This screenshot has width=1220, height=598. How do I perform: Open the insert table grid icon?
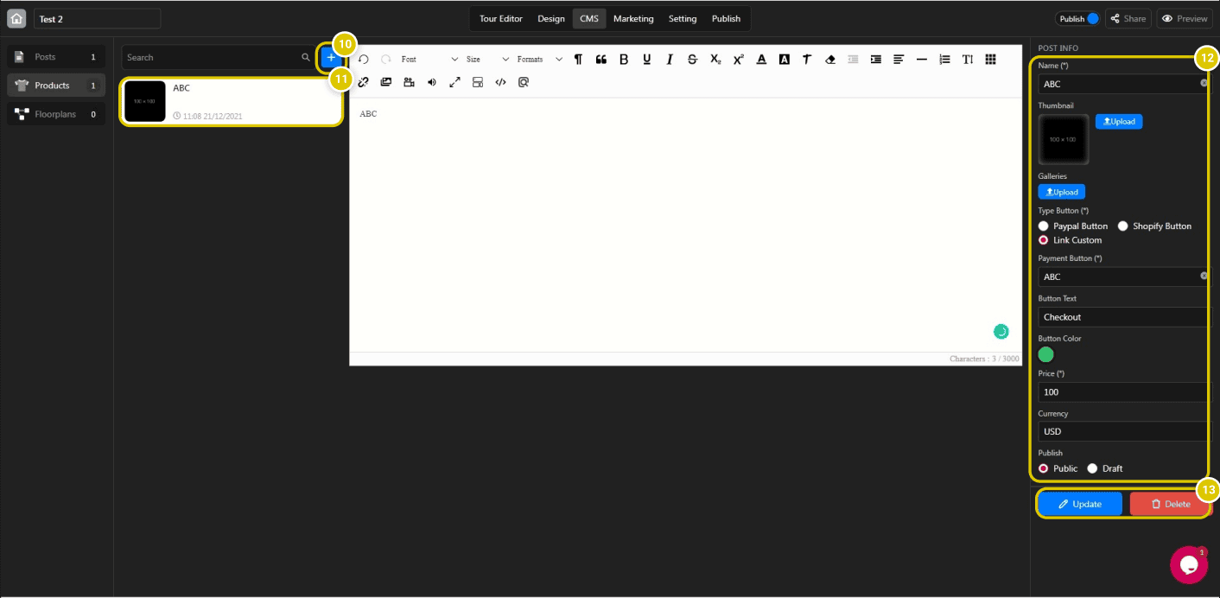(x=990, y=59)
